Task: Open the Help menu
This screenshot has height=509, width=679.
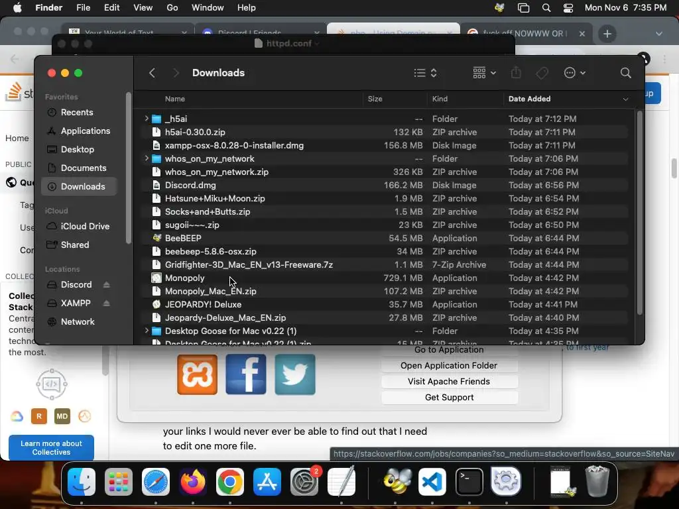Action: pos(247,8)
